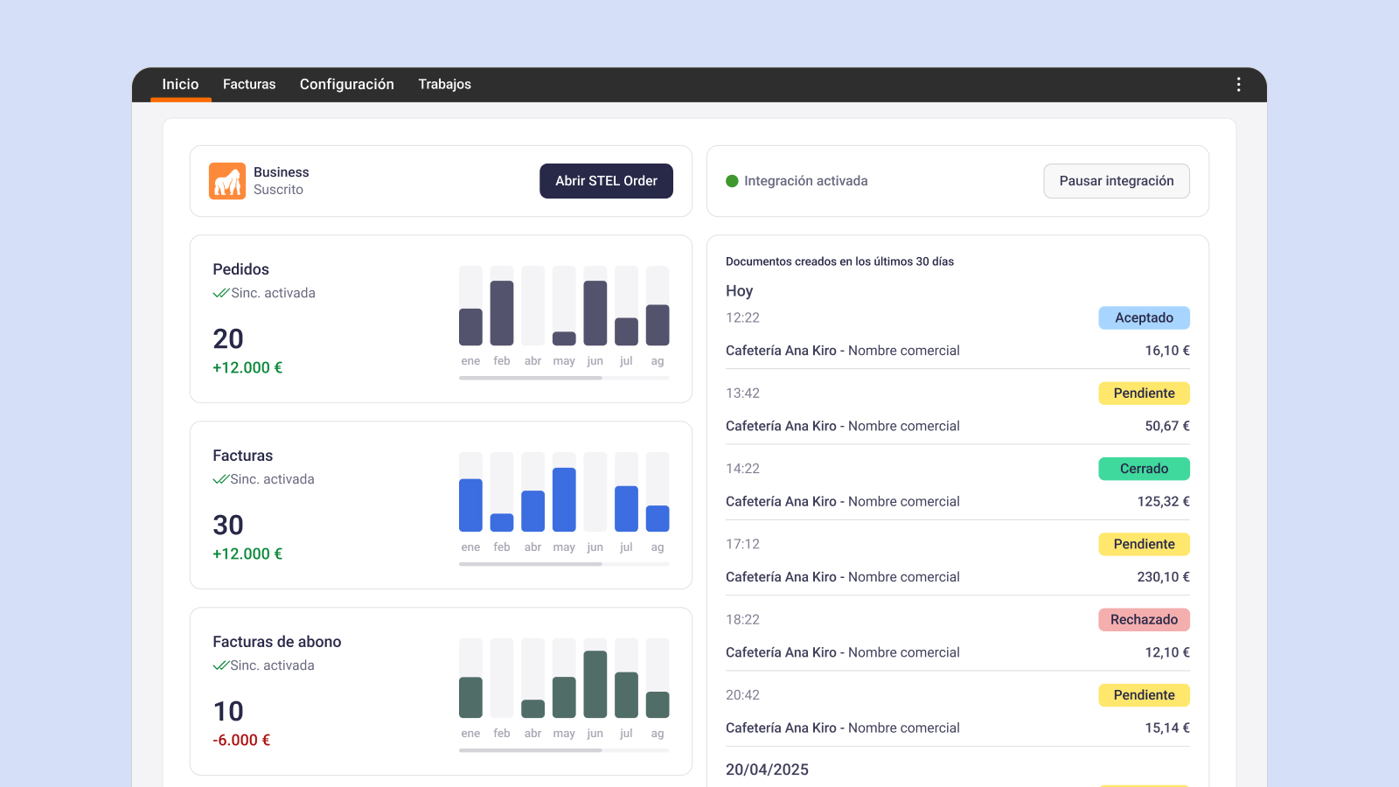This screenshot has width=1399, height=787.
Task: Click the Facturas de abono jun bar
Action: 595,685
